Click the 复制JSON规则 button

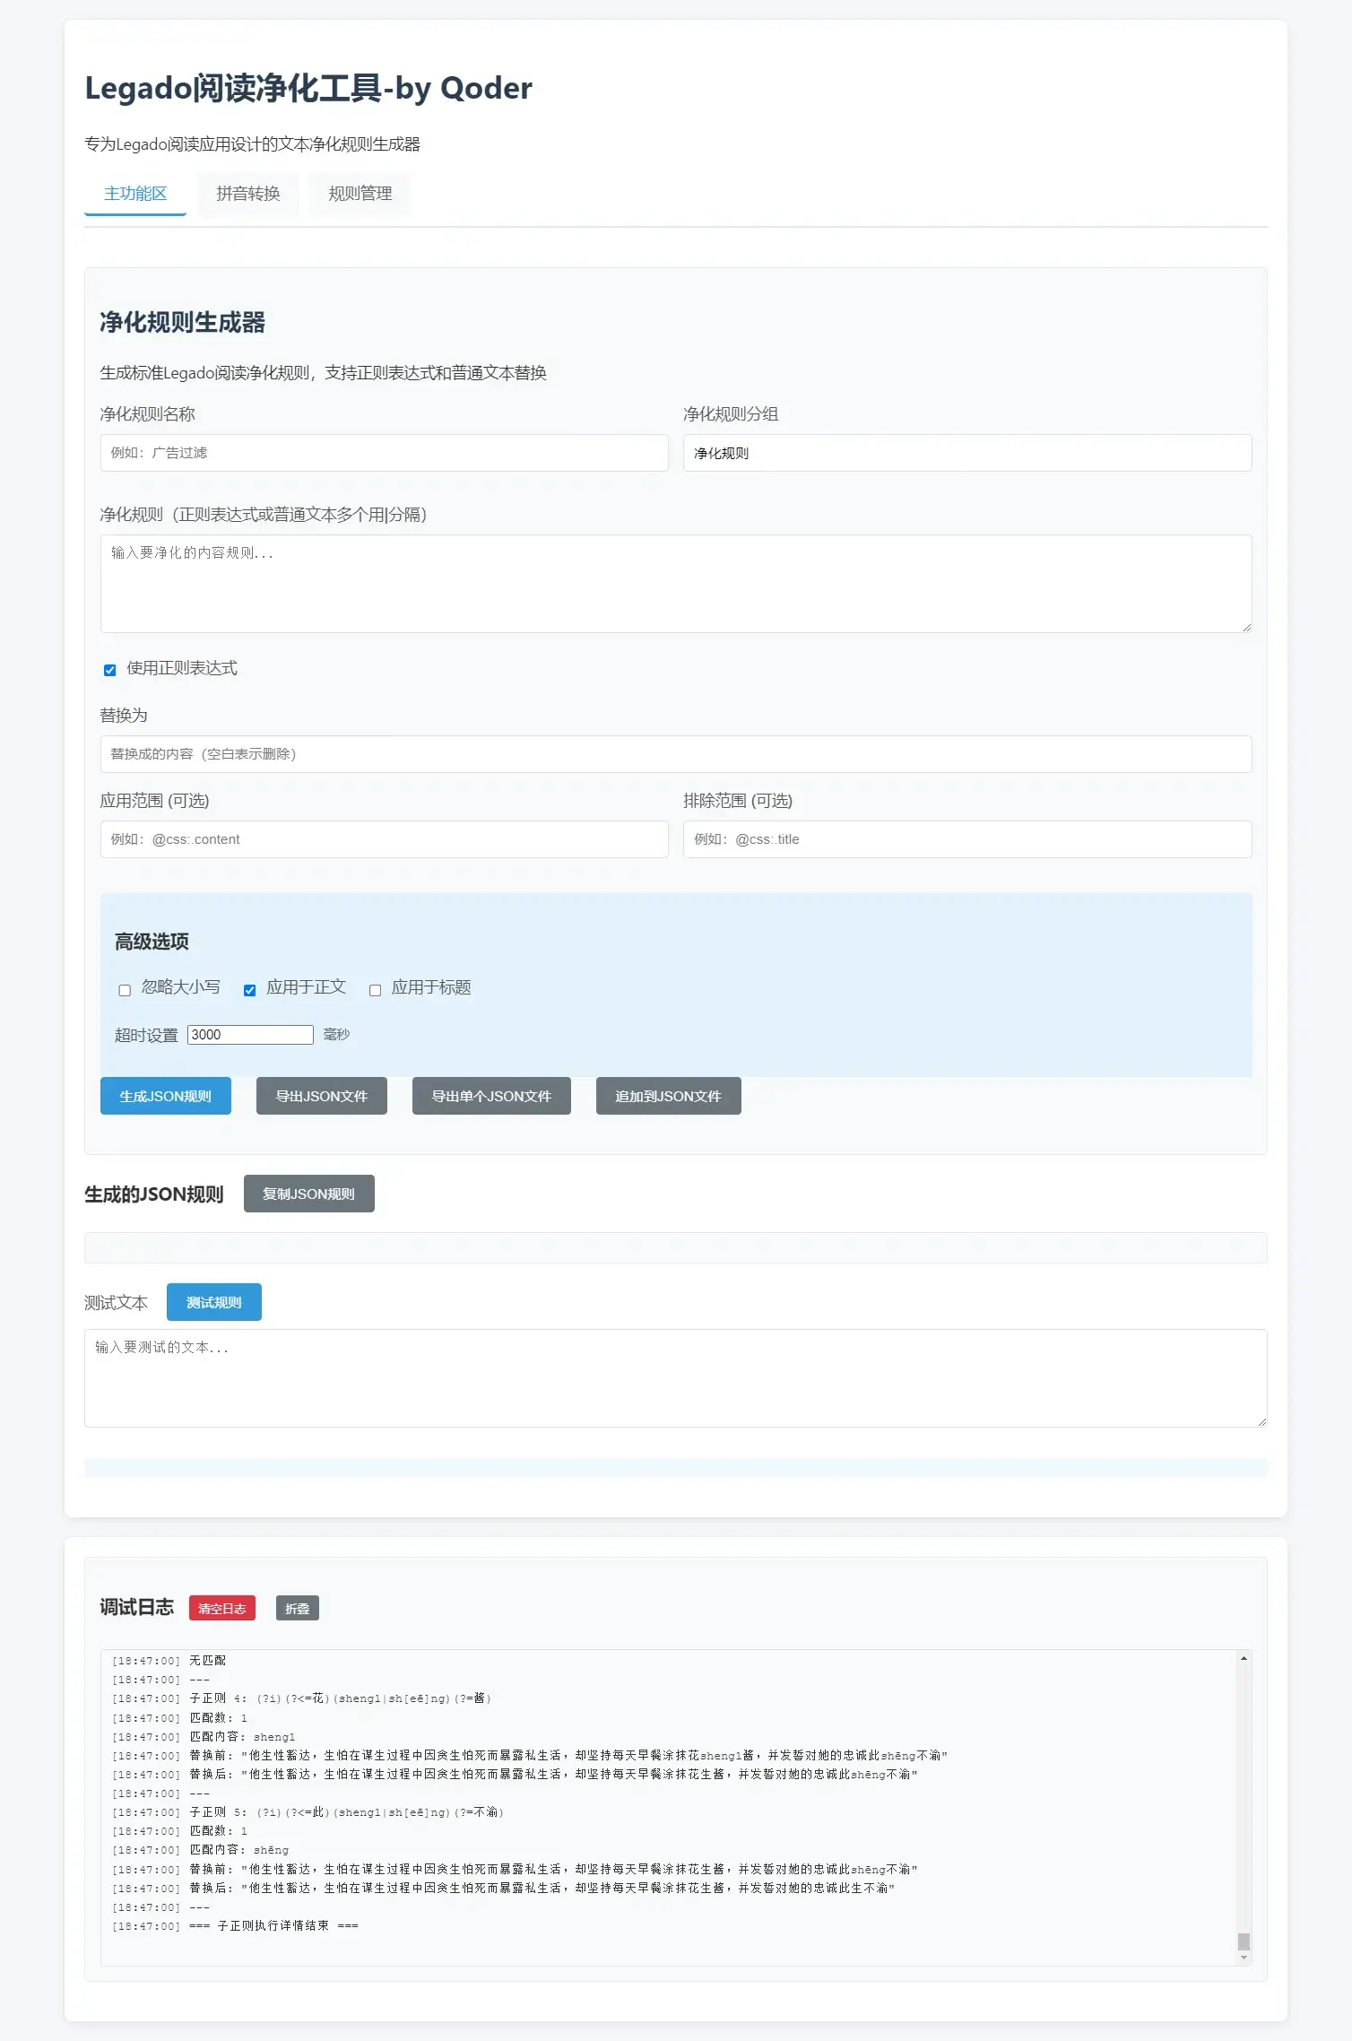(x=309, y=1194)
